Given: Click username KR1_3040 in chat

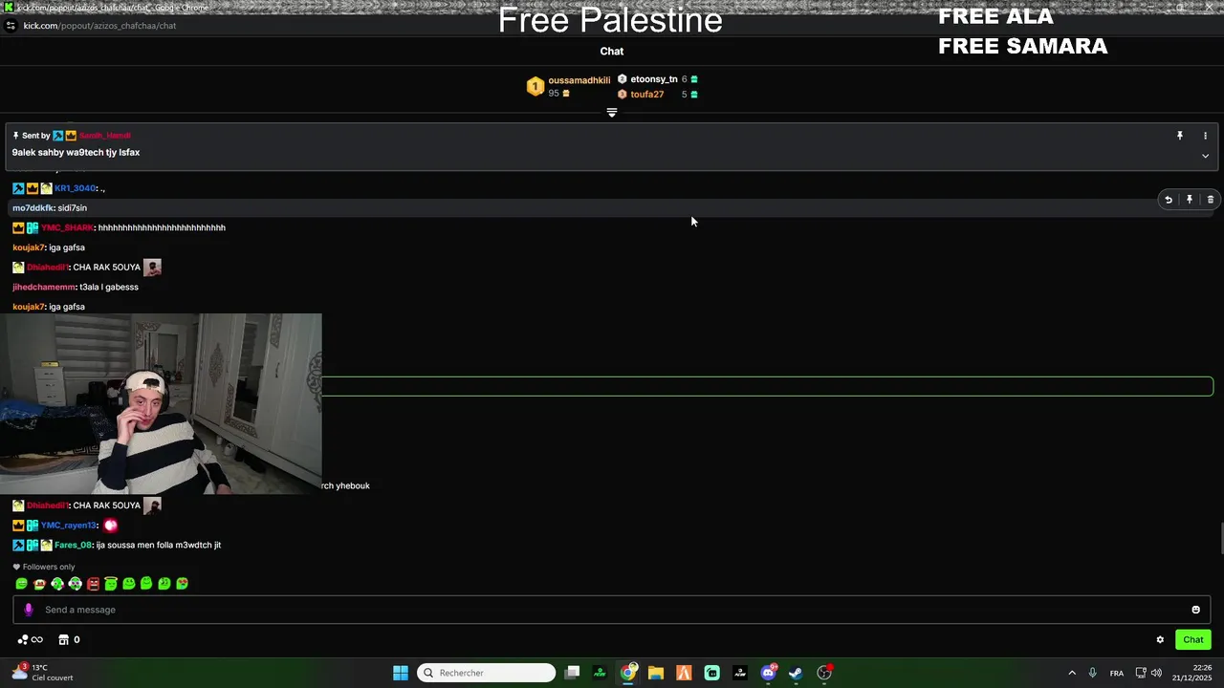Looking at the screenshot, I should click(75, 188).
